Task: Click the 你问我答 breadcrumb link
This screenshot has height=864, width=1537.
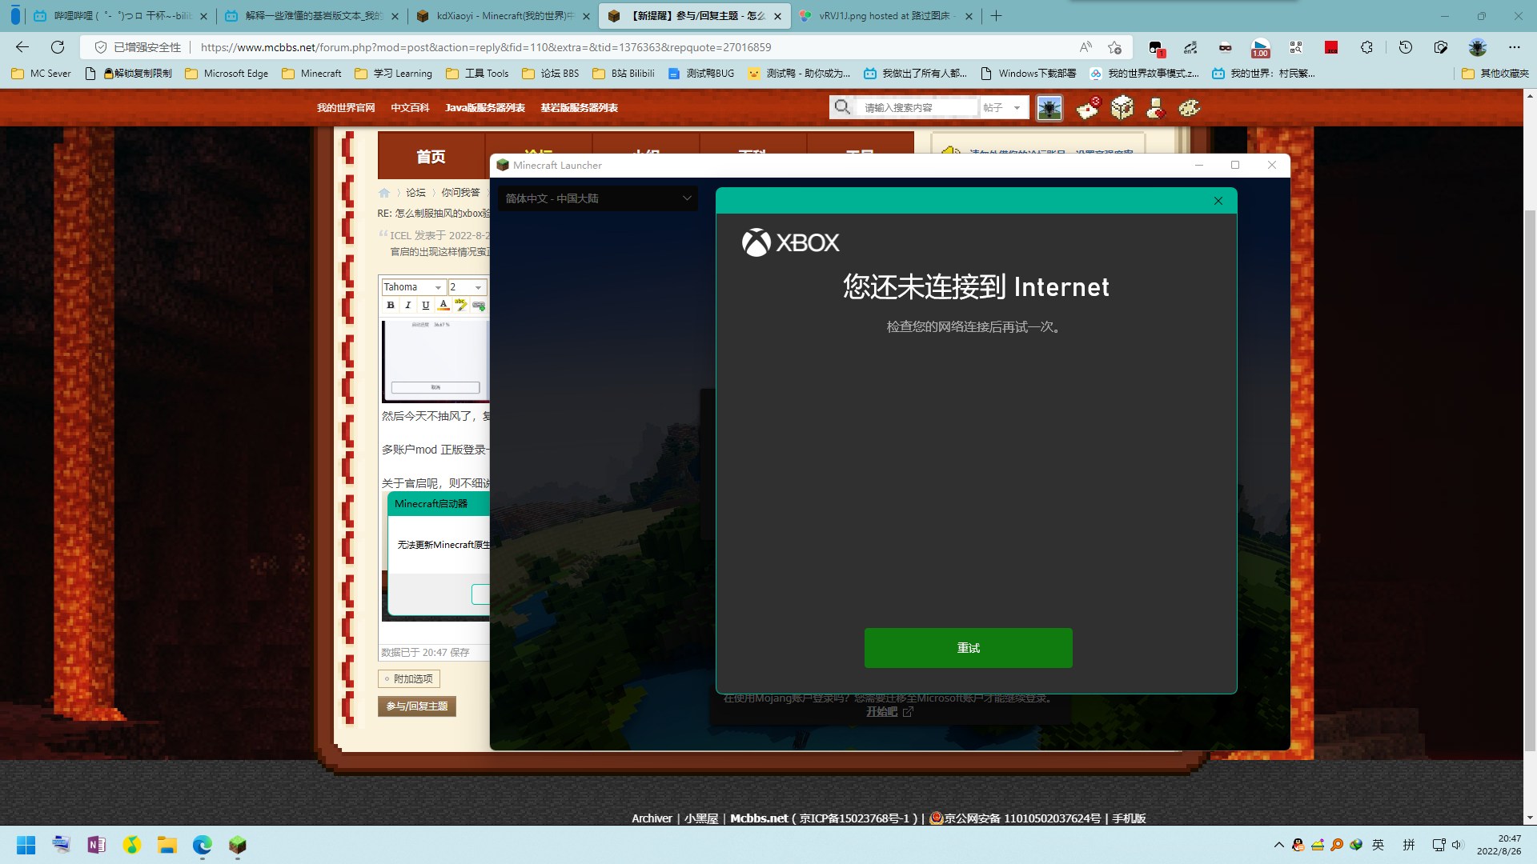Action: coord(460,193)
